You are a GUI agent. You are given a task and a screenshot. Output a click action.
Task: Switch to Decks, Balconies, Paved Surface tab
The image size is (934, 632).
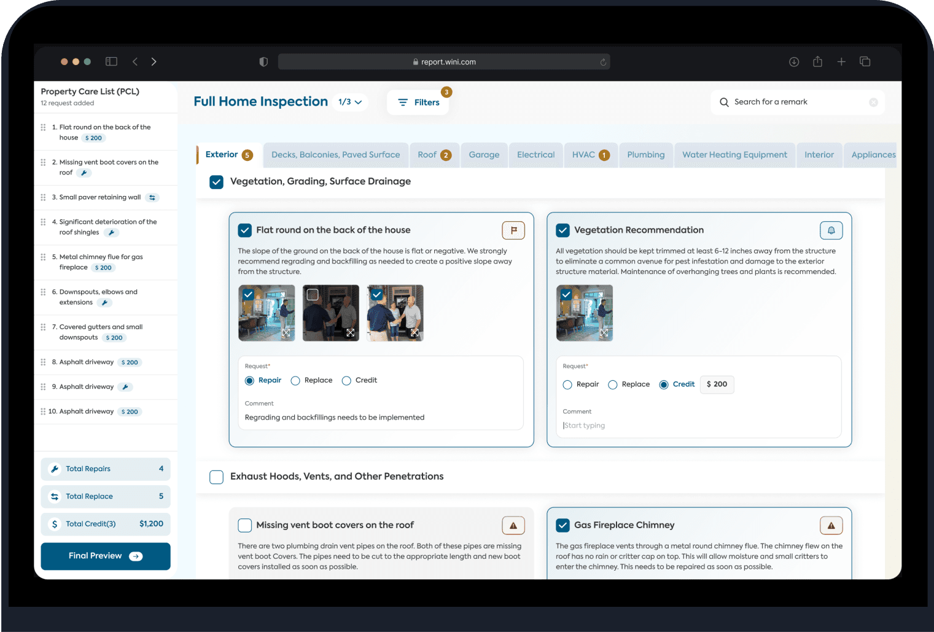click(336, 155)
